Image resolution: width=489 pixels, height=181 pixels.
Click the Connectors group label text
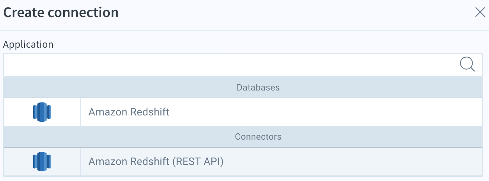pos(258,137)
